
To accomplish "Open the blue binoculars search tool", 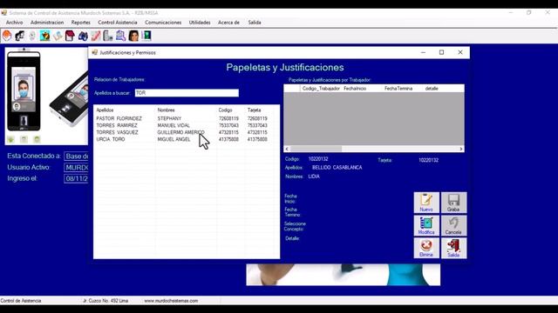I will tap(83, 36).
